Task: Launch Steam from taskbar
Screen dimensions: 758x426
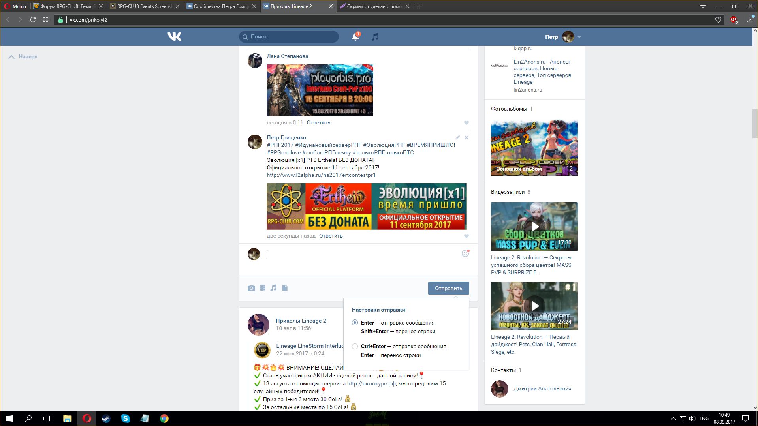Action: click(x=106, y=418)
